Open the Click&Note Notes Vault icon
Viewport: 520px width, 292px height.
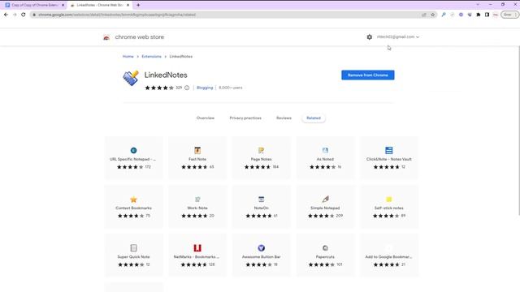[x=388, y=150]
